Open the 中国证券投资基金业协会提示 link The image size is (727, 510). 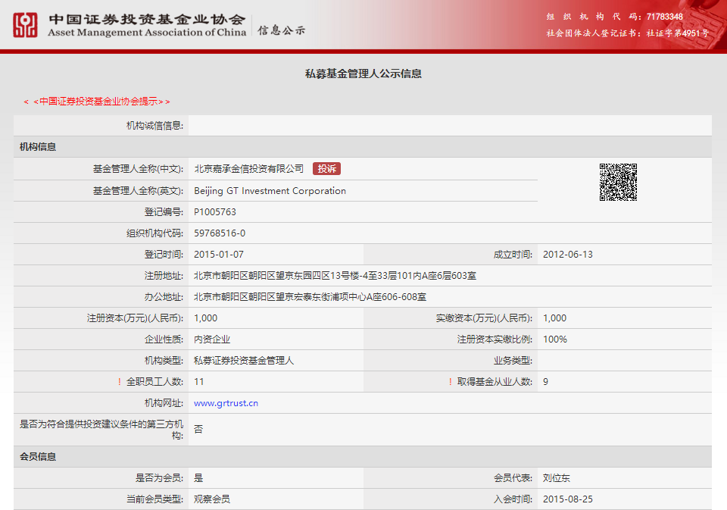tap(98, 101)
